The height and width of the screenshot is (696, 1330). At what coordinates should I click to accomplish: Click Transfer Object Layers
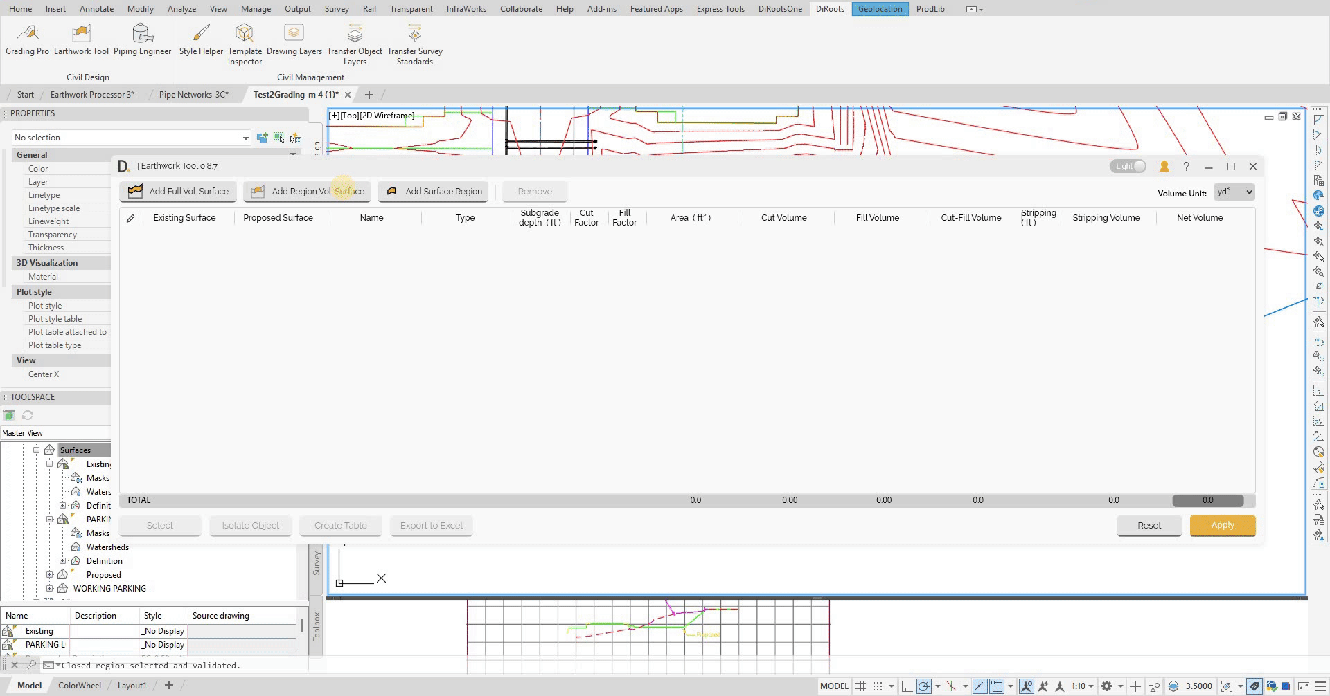[x=355, y=42]
